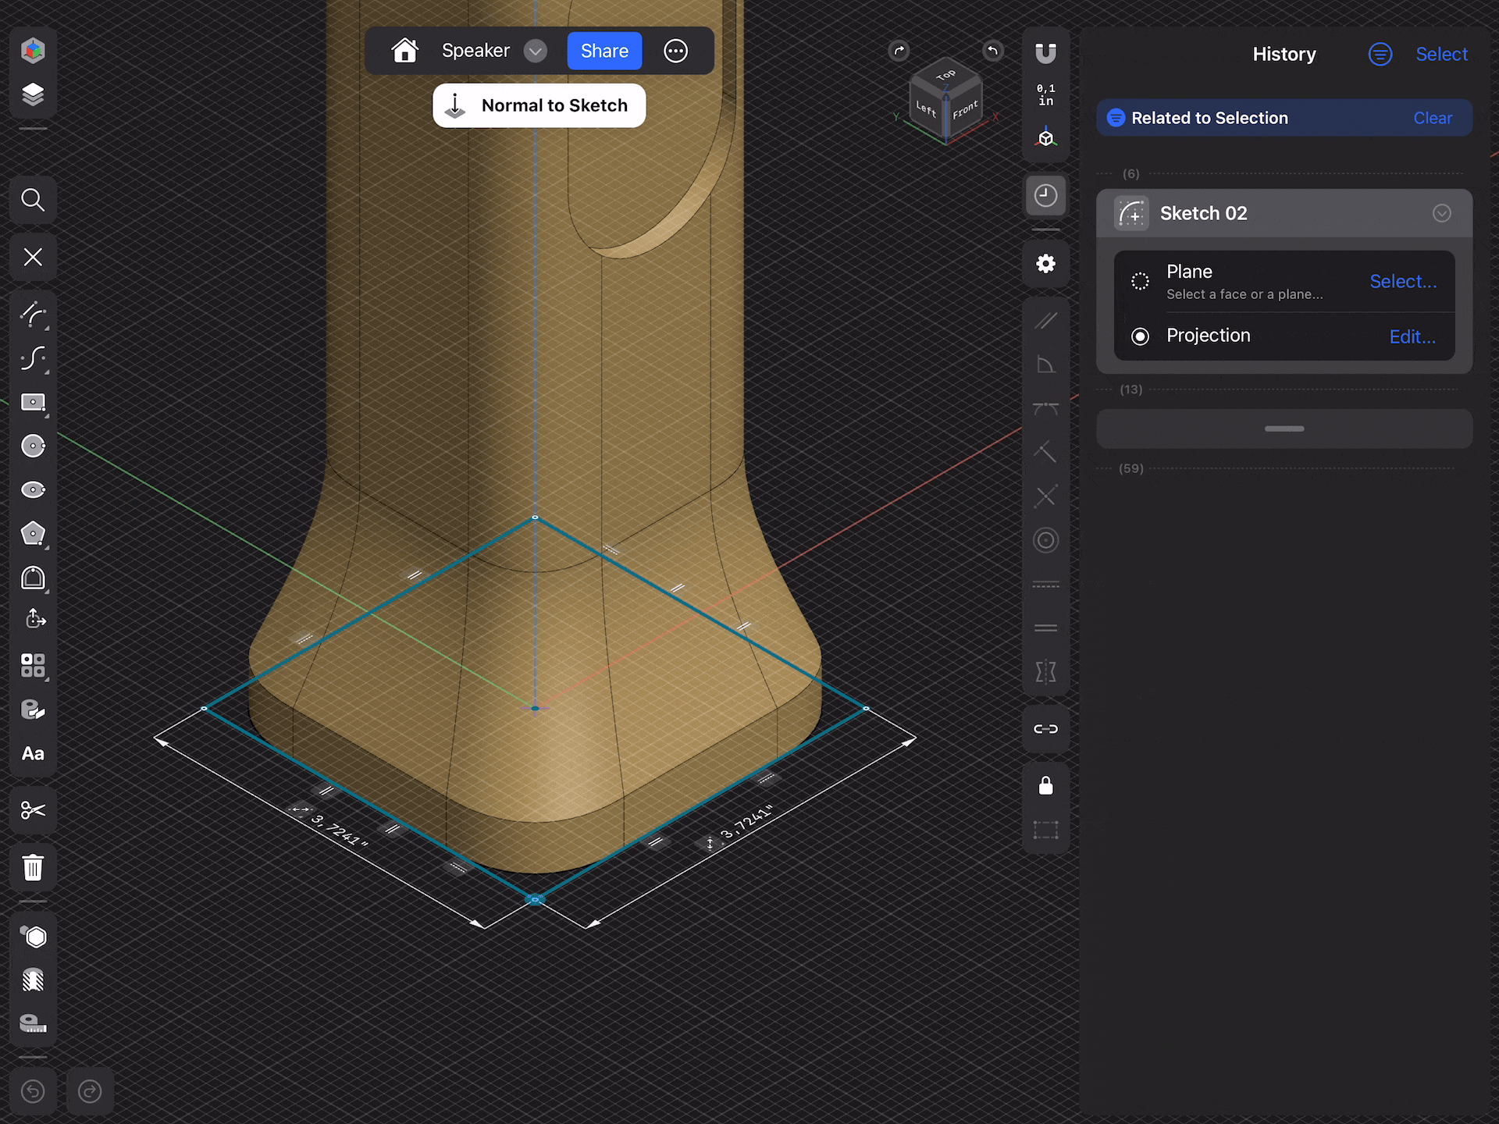Select the Rectangle sketch tool
The image size is (1499, 1124).
click(x=33, y=403)
